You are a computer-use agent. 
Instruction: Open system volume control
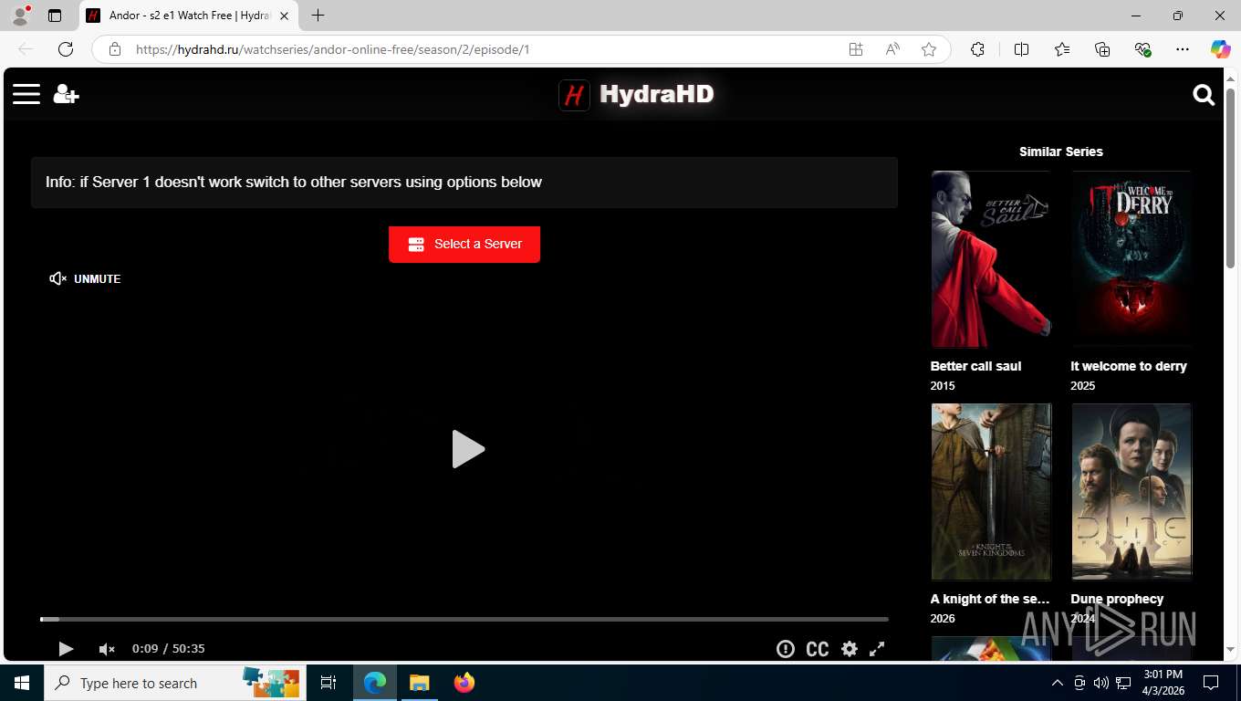[1101, 683]
